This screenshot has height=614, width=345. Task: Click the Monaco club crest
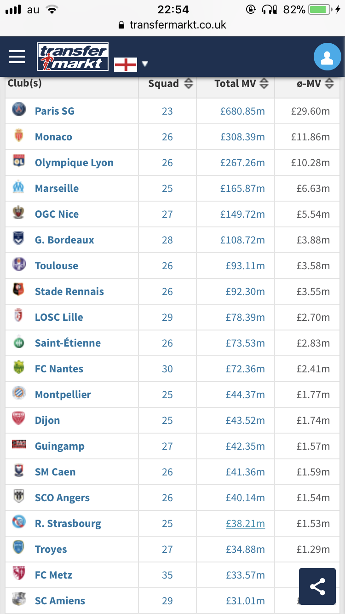(x=19, y=136)
